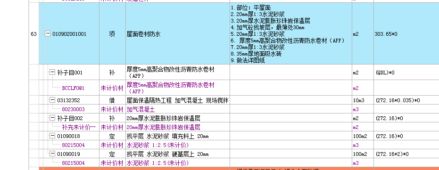439x170 pixels.
Task: Click the (272.16*0.035)*0 expression cell
Action: [x=406, y=100]
